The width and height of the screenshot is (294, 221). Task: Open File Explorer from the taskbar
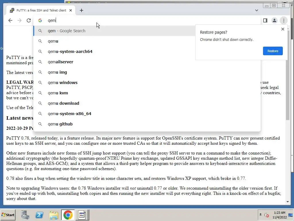[54, 215]
